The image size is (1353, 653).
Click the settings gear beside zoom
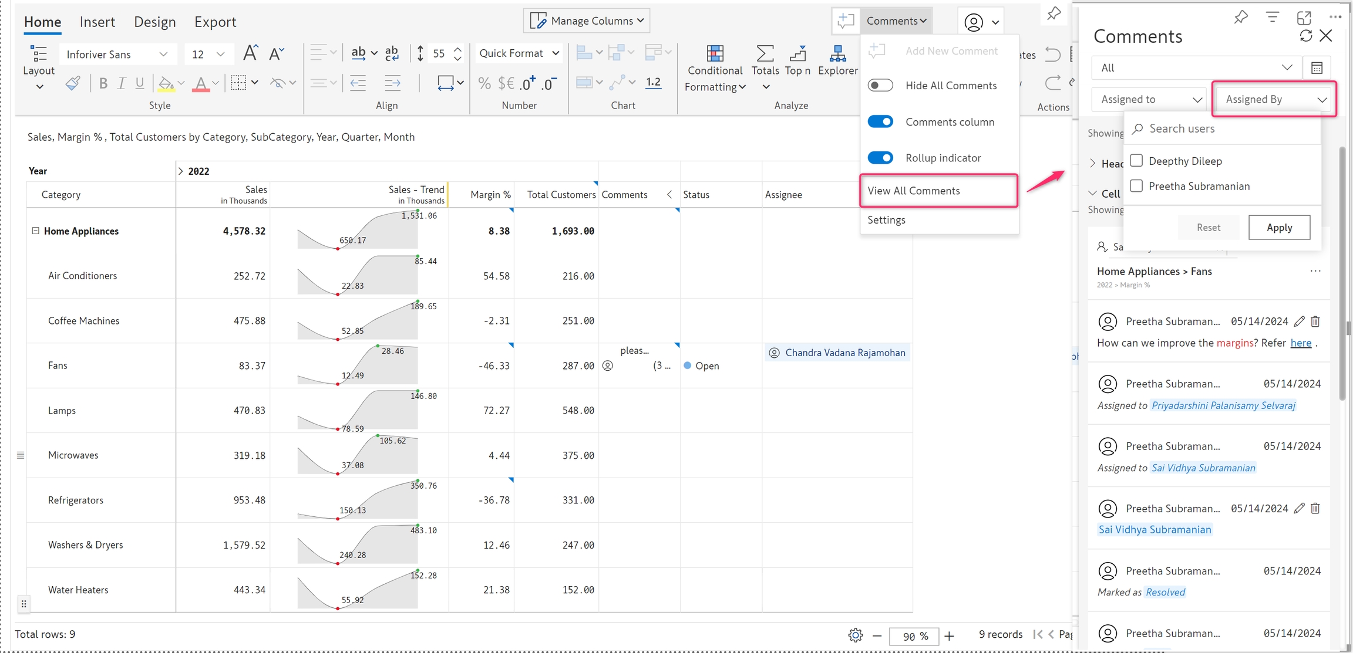click(x=855, y=635)
